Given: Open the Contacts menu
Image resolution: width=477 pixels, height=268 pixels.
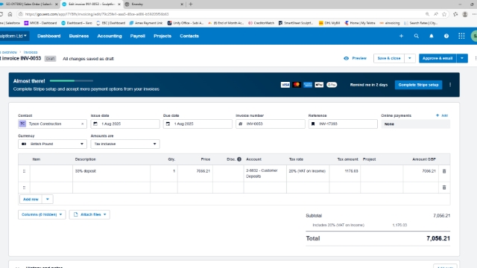Looking at the screenshot, I should (189, 36).
